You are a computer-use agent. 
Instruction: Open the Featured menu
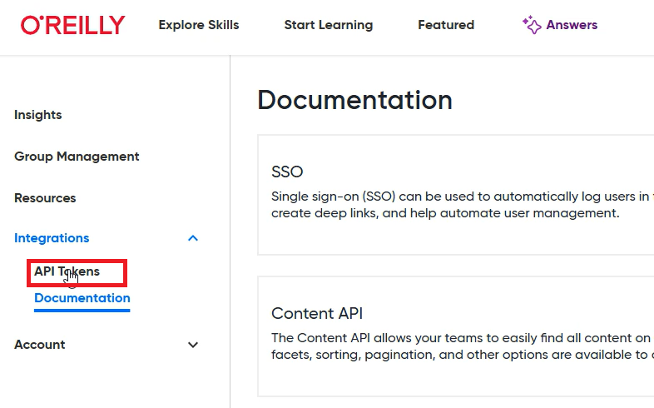(x=446, y=25)
